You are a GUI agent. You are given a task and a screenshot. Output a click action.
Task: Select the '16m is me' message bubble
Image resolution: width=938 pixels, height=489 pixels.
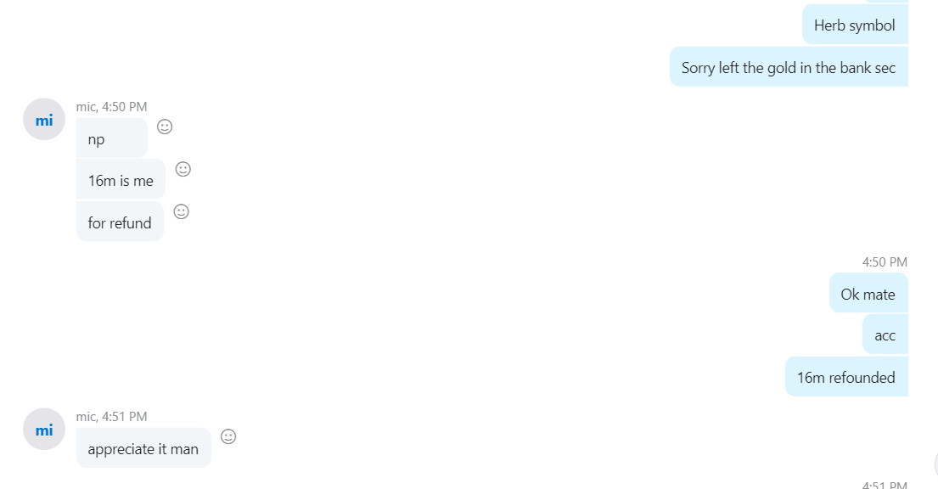click(x=121, y=180)
